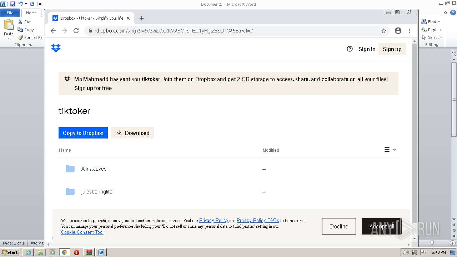Click Accept All cookies button

pos(382,226)
